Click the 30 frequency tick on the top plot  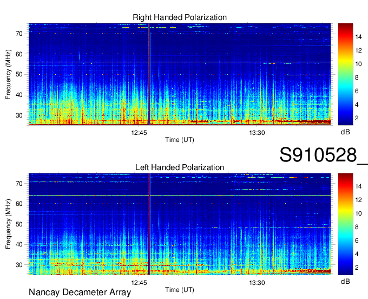pos(19,115)
